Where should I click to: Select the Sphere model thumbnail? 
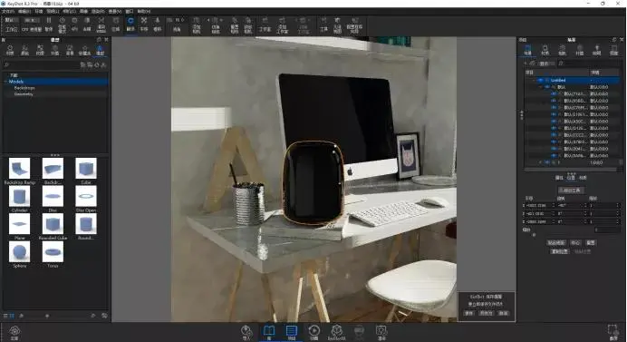[19, 254]
